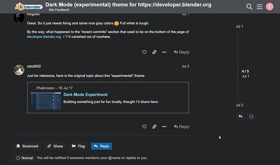Open the Normal notification level dropdown
The width and height of the screenshot is (280, 165).
(x=25, y=158)
